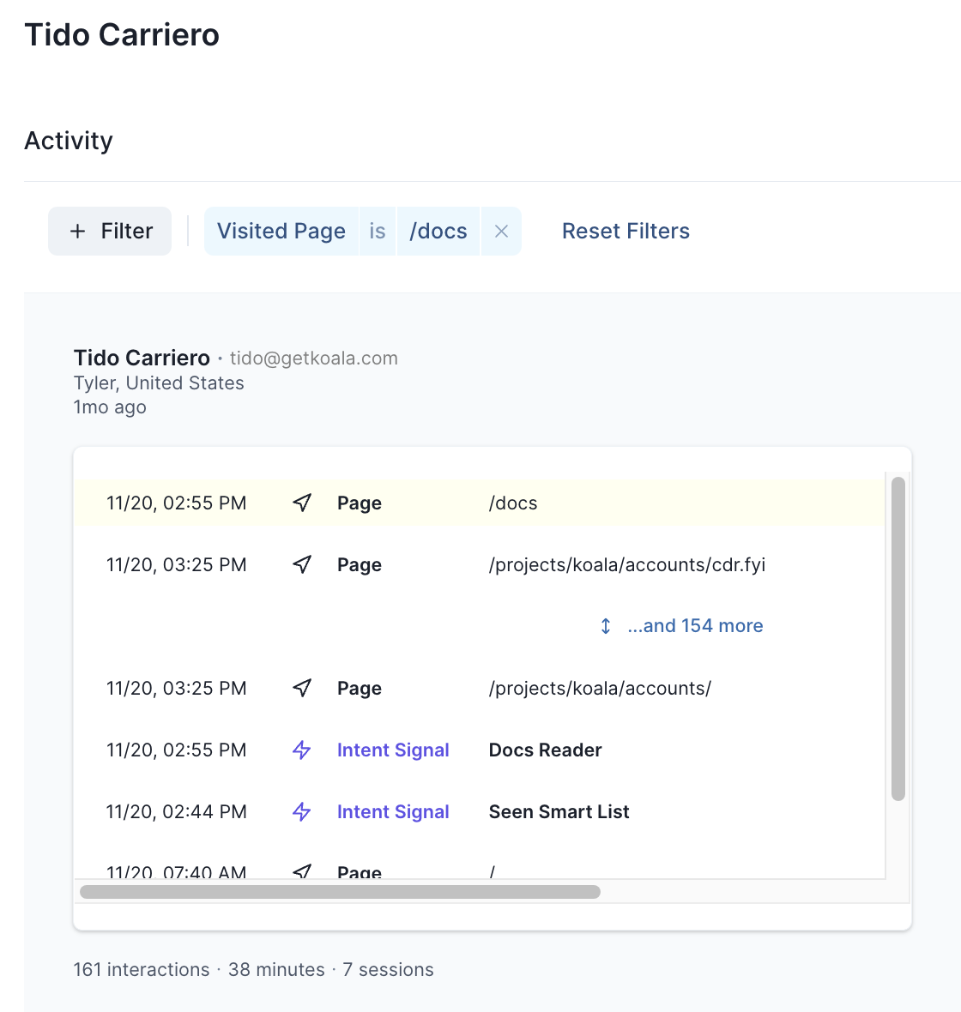
Task: Click the /projects/koala/accounts/cdr.fyi path
Action: click(x=626, y=565)
